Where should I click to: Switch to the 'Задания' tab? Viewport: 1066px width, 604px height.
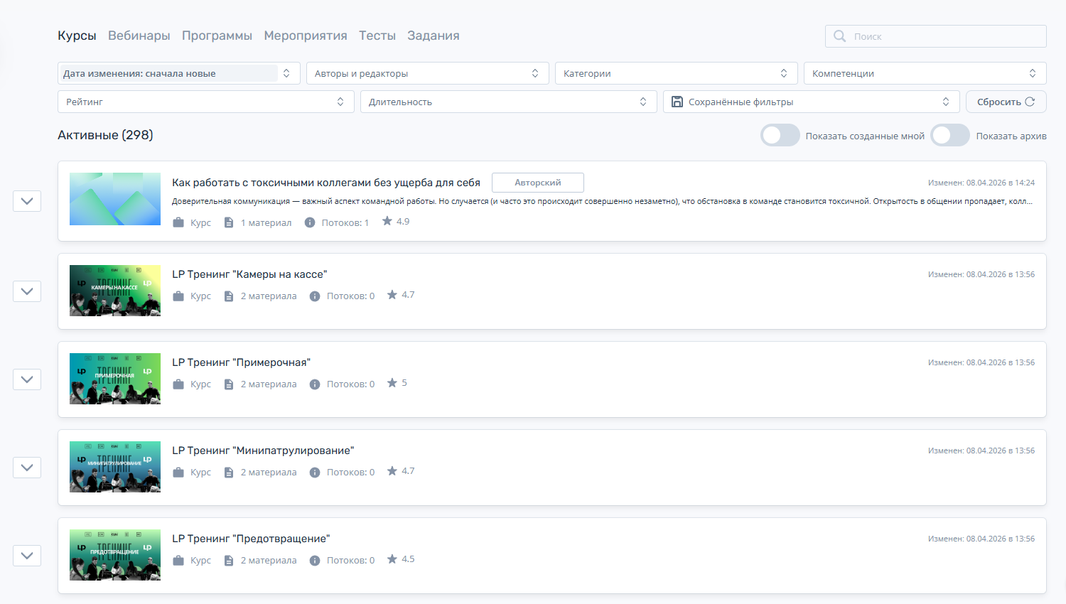click(434, 36)
